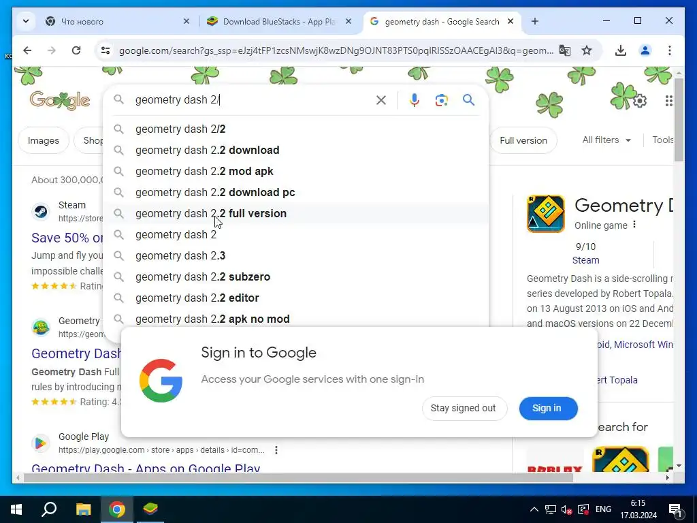
Task: Click the Stay signed out button
Action: click(x=464, y=408)
